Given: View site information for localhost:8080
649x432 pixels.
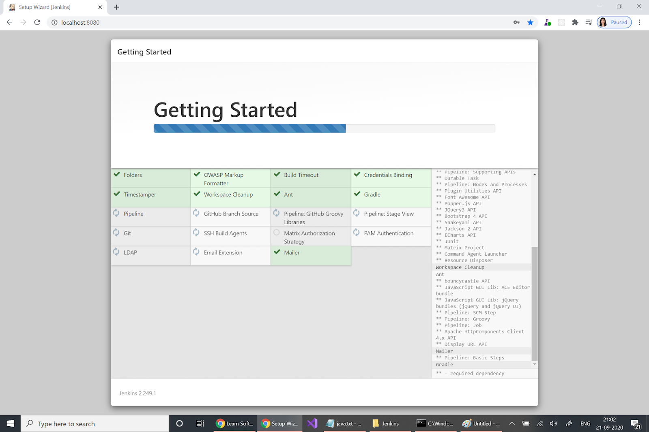Looking at the screenshot, I should click(54, 23).
